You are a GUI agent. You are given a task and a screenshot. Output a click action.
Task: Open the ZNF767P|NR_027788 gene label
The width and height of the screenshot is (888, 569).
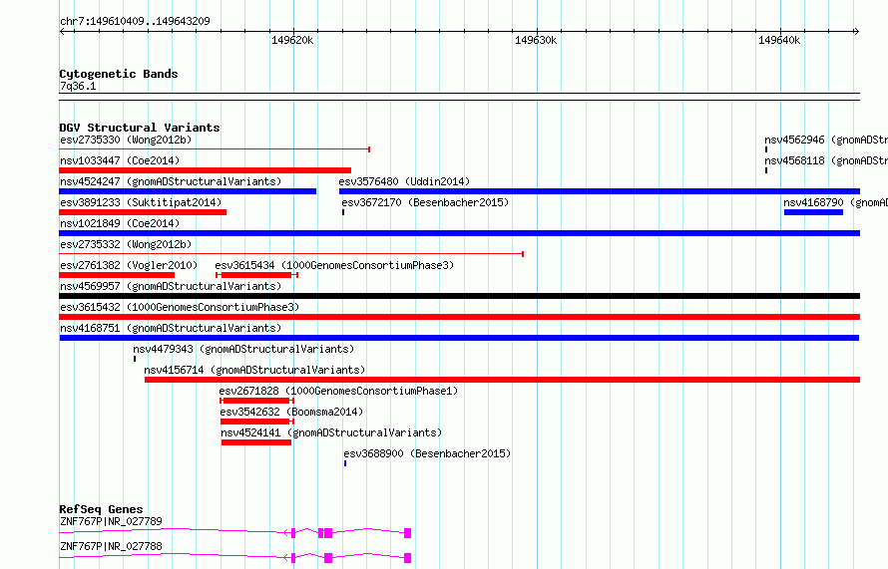click(x=111, y=546)
